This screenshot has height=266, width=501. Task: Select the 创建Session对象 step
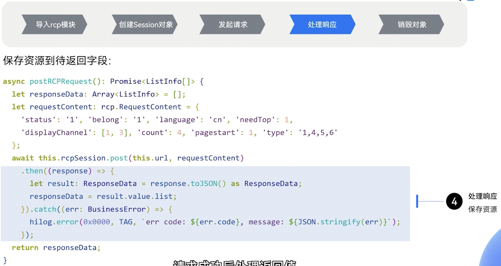click(x=145, y=24)
